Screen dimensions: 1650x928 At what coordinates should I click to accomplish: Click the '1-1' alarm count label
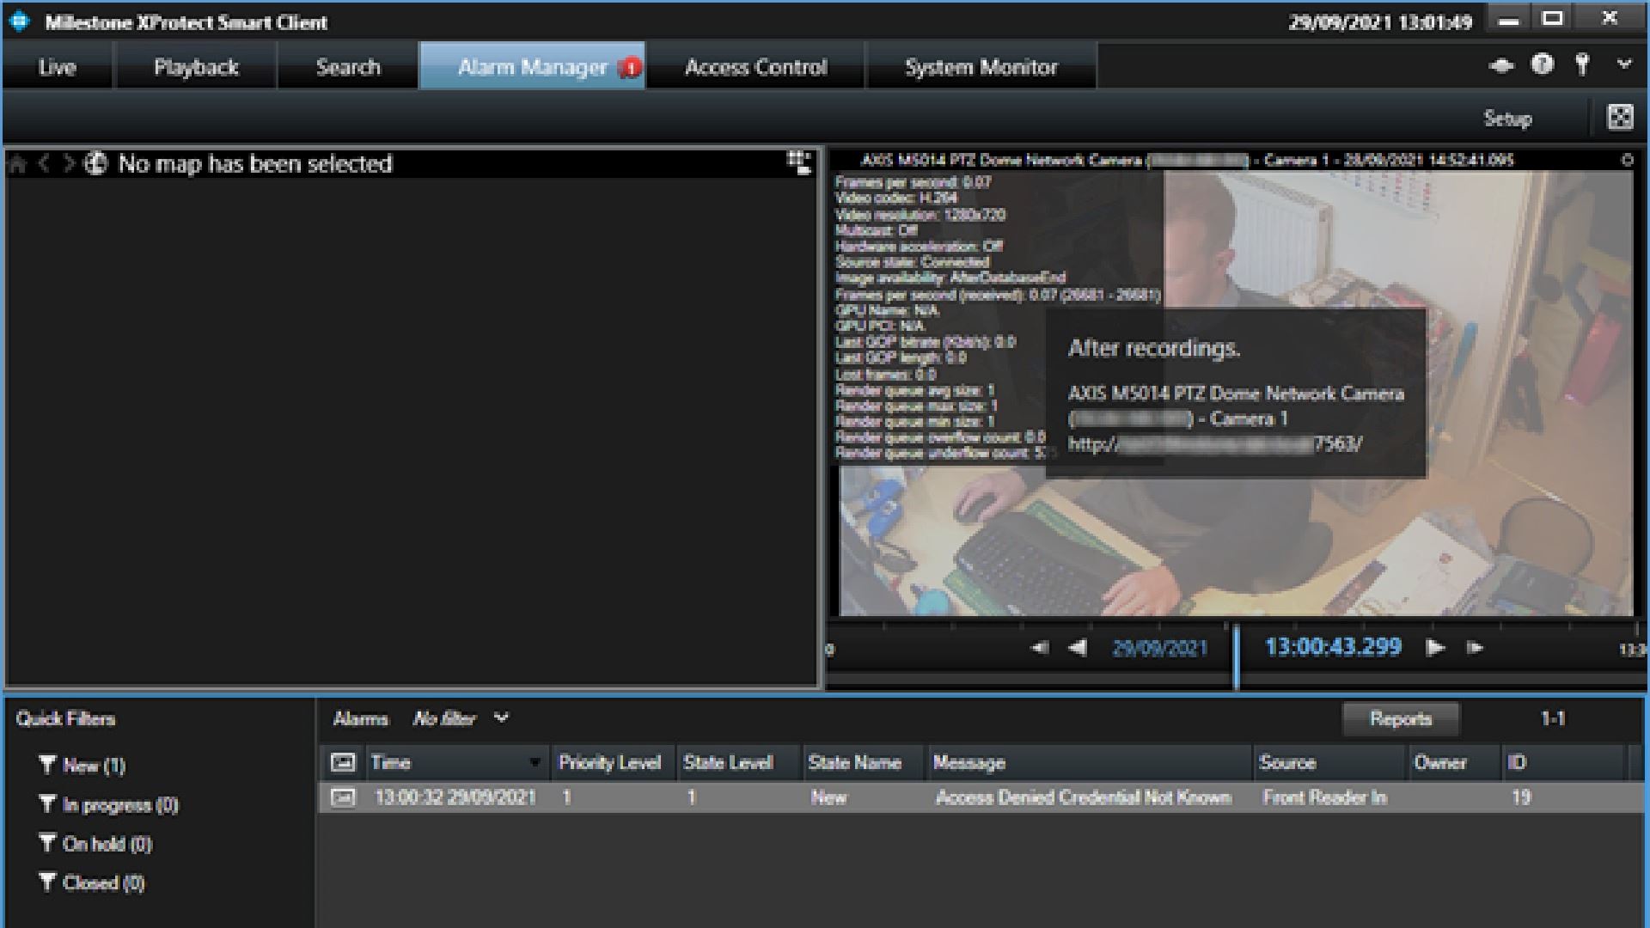1553,718
